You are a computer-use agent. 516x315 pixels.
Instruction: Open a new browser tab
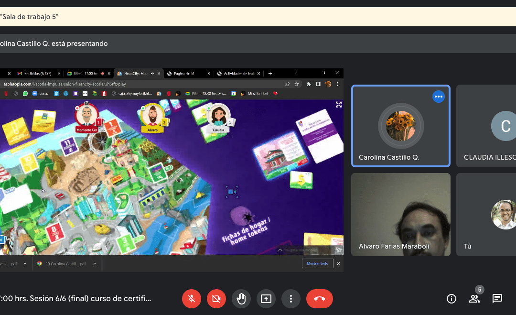270,74
